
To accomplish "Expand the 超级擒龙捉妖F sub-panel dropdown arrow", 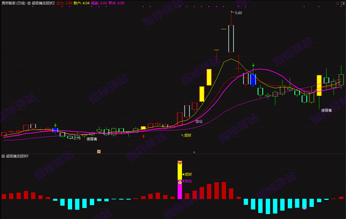I will (x=3, y=156).
